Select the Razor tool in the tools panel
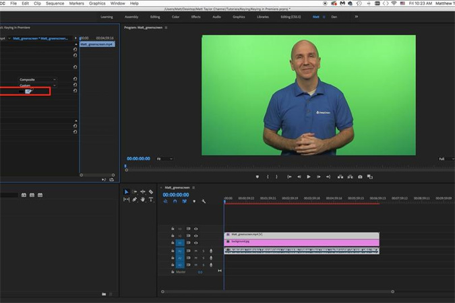Image resolution: width=455 pixels, height=303 pixels. coord(150,192)
